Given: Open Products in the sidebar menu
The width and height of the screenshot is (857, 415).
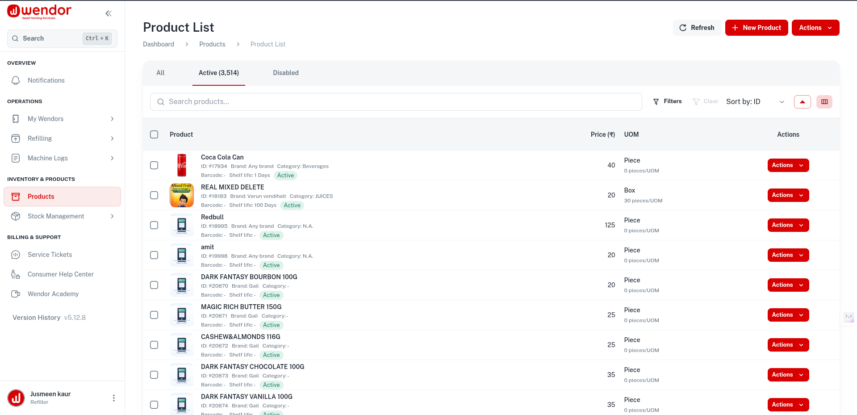Looking at the screenshot, I should tap(62, 197).
